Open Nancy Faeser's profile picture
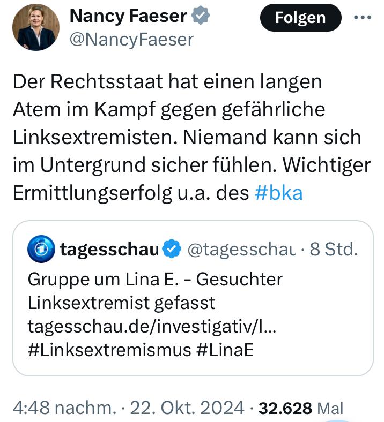This screenshot has width=384, height=422. 36,27
